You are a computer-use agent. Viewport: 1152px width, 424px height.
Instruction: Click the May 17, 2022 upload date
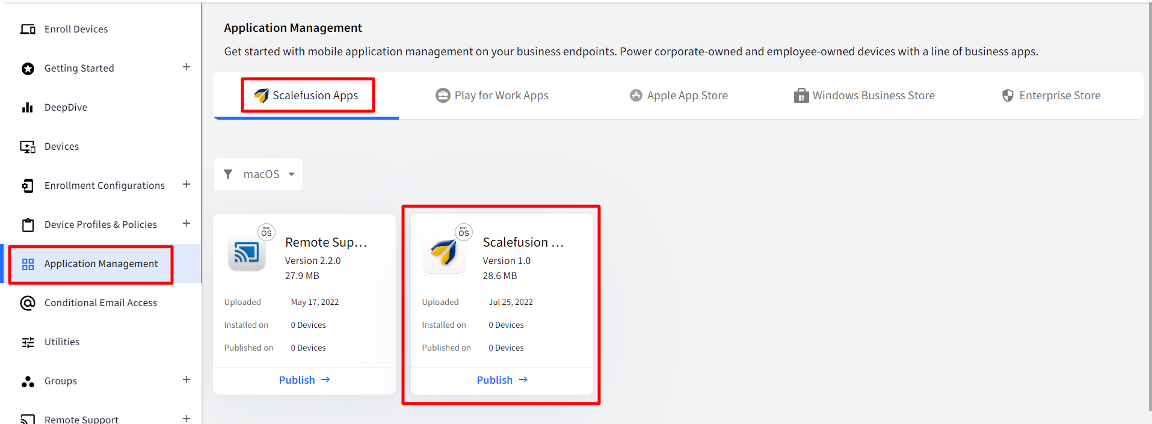coord(315,303)
